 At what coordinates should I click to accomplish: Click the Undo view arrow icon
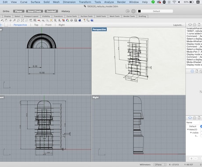pyautogui.click(x=2, y=20)
